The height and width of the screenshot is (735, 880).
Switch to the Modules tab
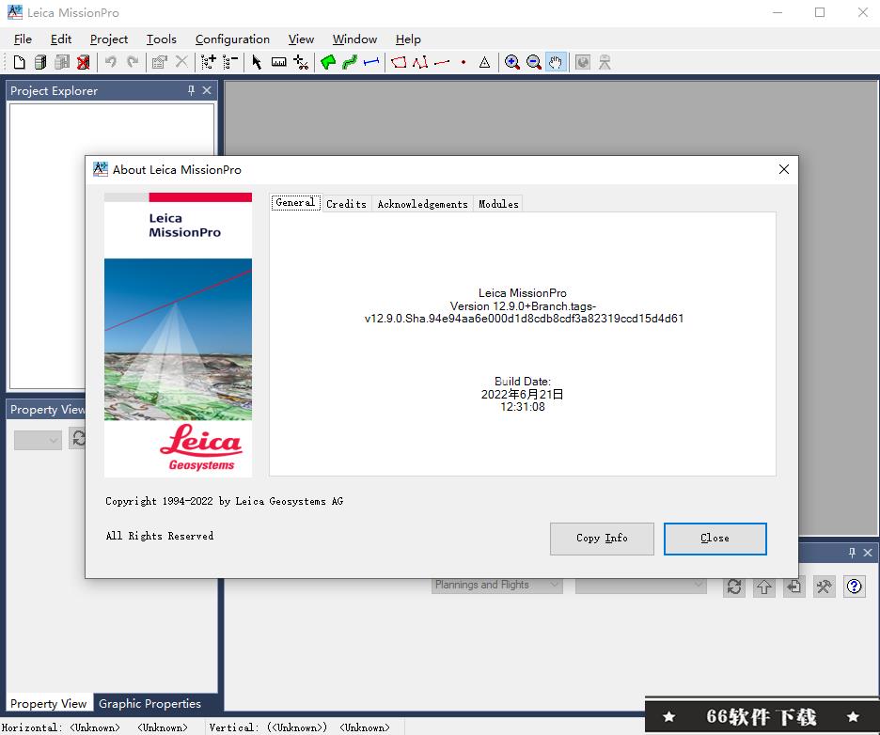point(498,204)
